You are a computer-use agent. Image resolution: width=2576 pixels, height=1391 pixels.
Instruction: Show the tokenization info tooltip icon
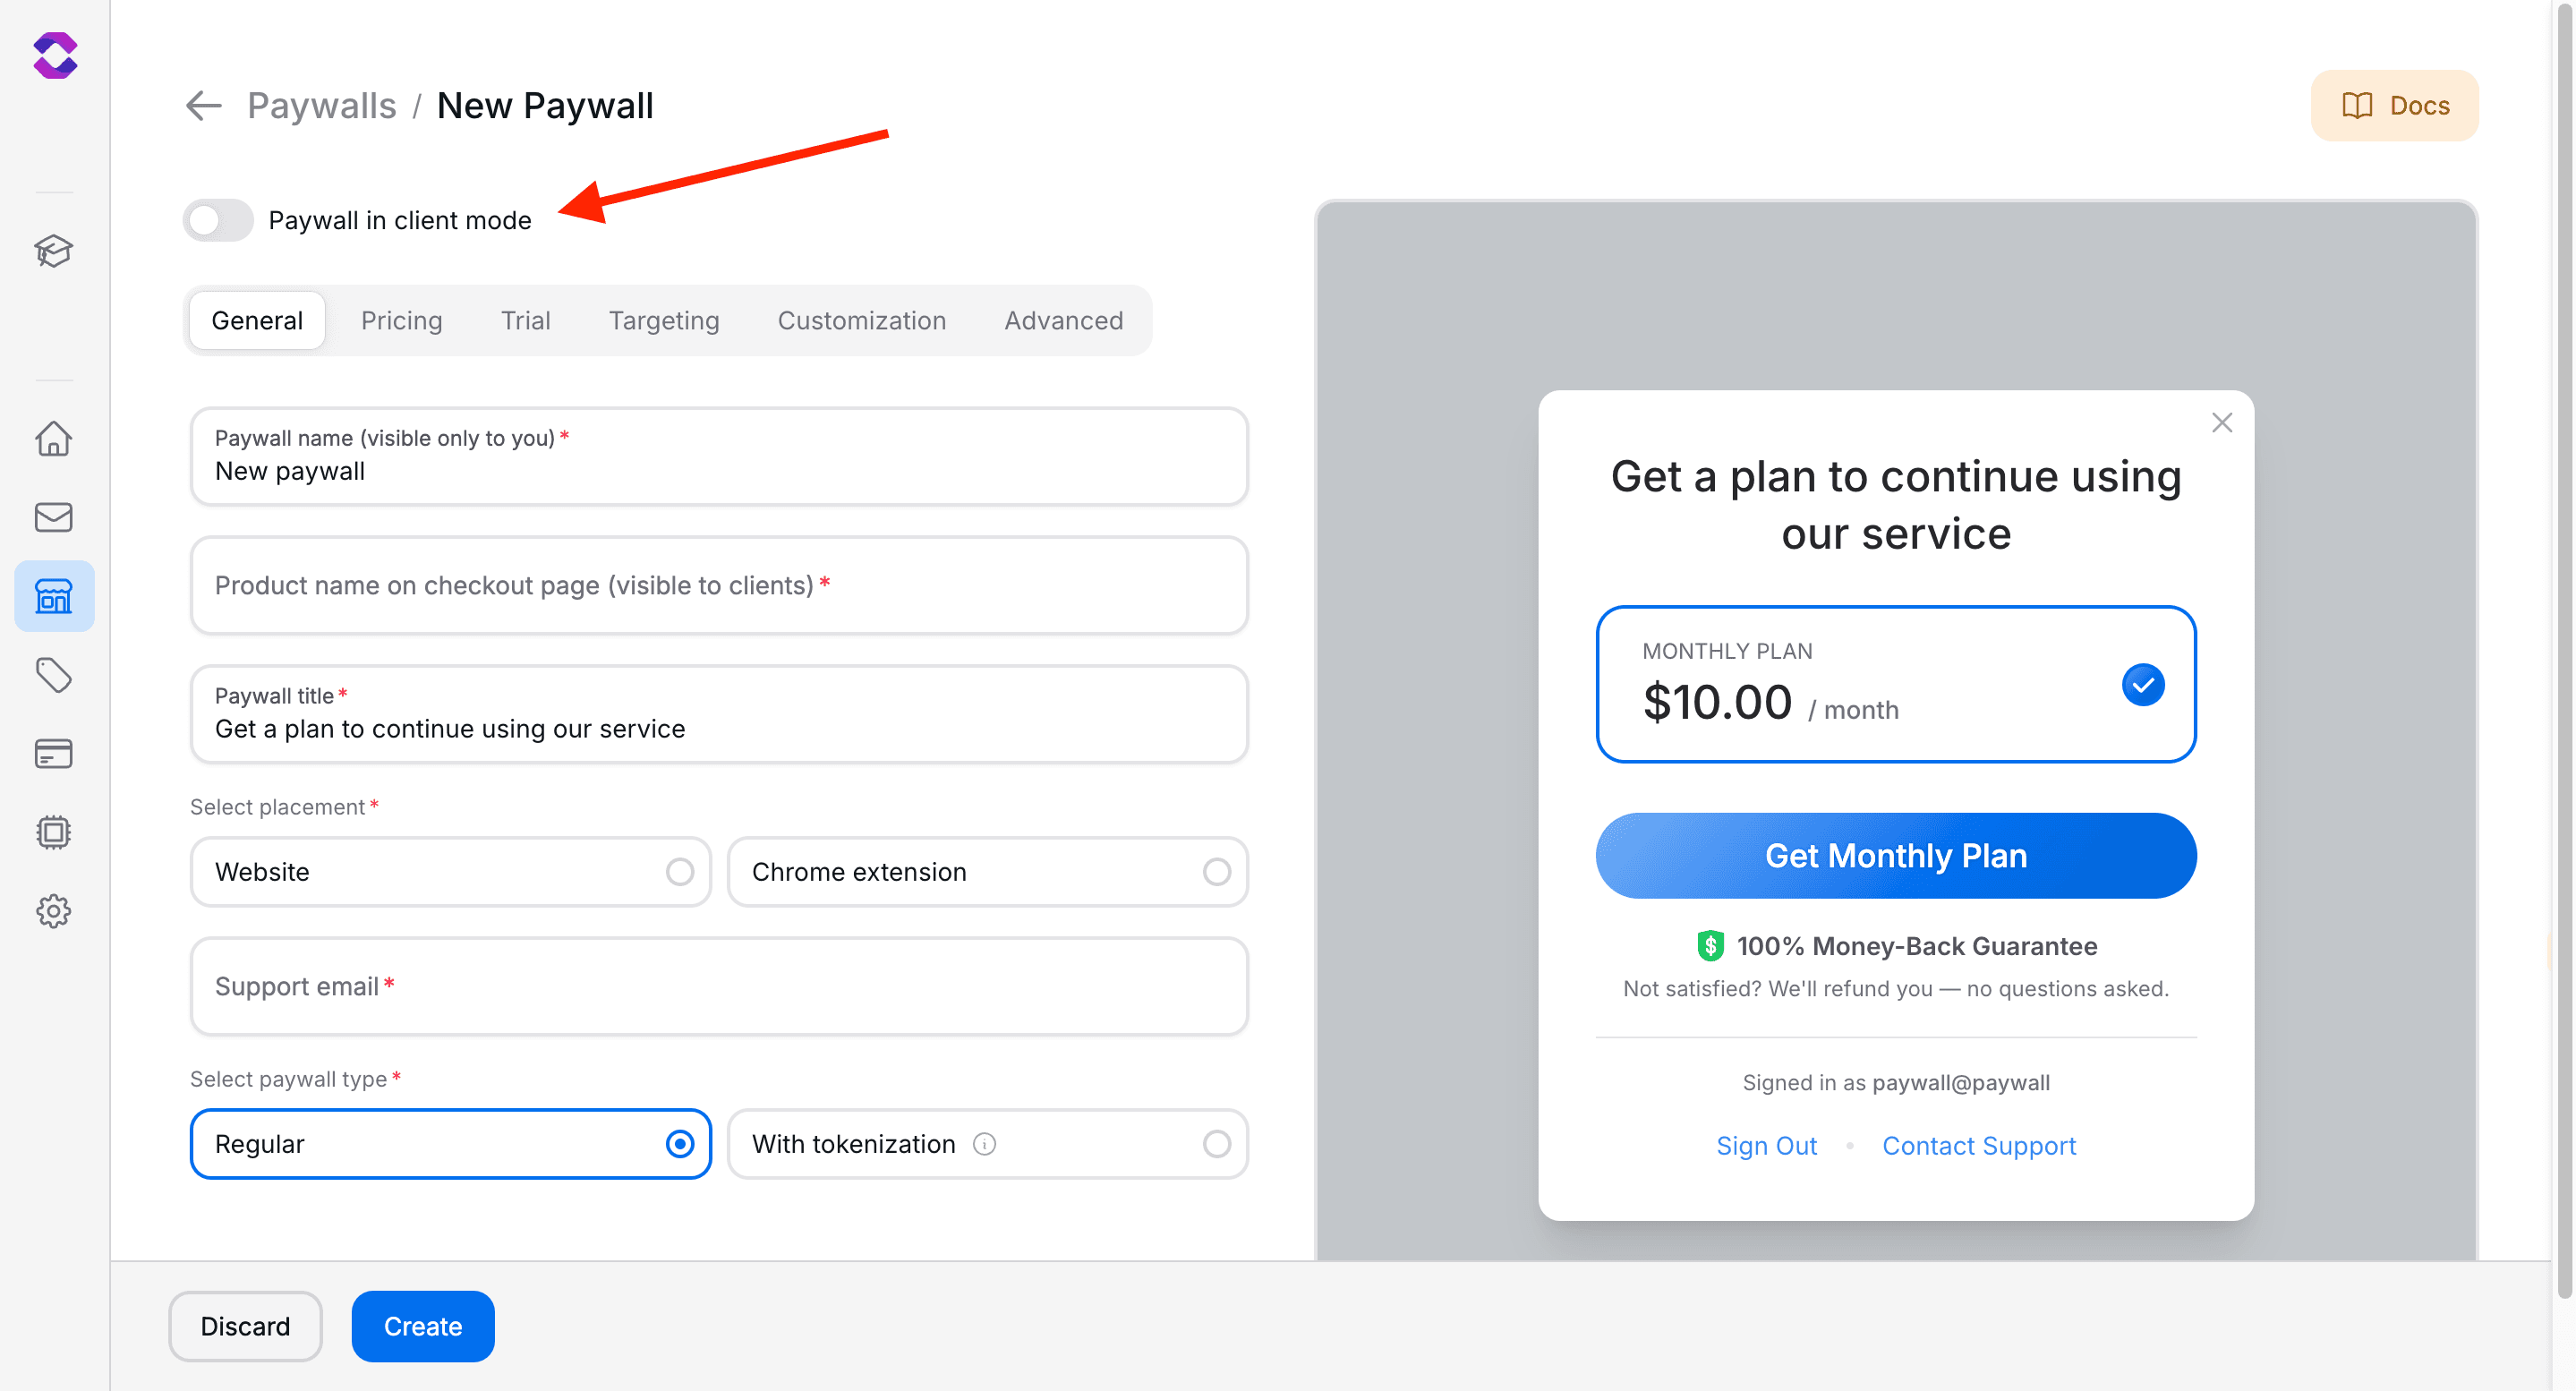[x=986, y=1143]
